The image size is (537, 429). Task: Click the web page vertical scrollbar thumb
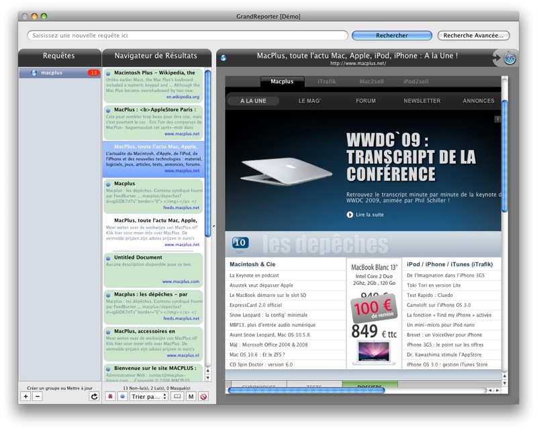point(505,156)
